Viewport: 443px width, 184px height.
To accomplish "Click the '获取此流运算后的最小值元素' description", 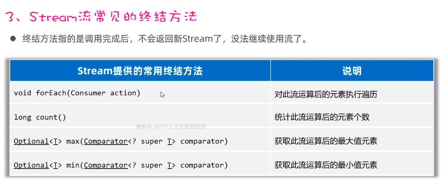I will coord(326,165).
